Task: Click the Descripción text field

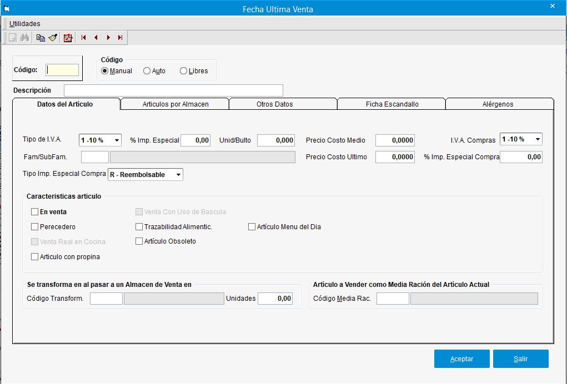Action: [174, 90]
